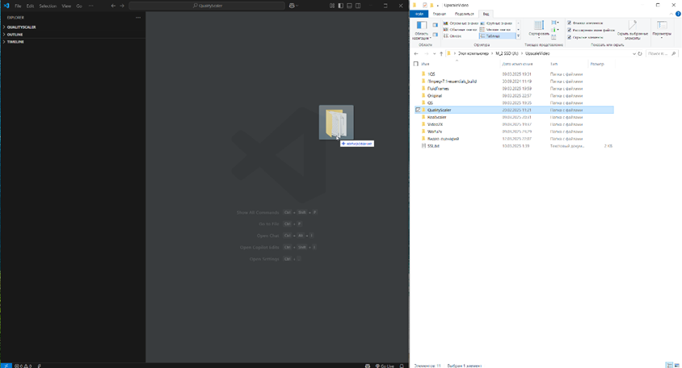Toggle the bottom panel layout icon
Screen dimensions: 682x368
point(349,6)
